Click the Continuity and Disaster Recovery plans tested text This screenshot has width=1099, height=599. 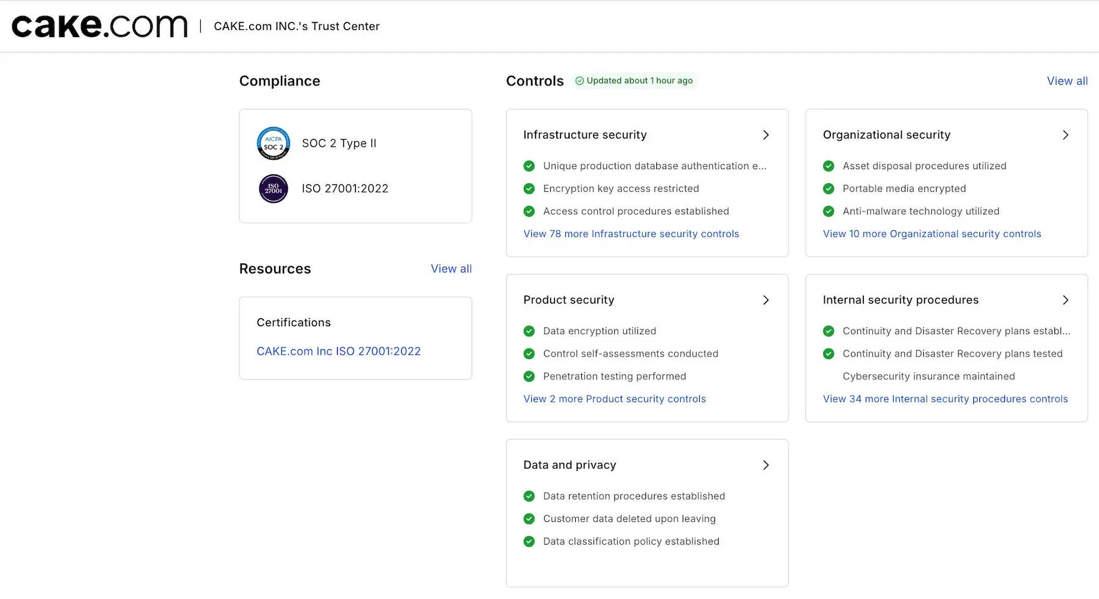pyautogui.click(x=952, y=354)
